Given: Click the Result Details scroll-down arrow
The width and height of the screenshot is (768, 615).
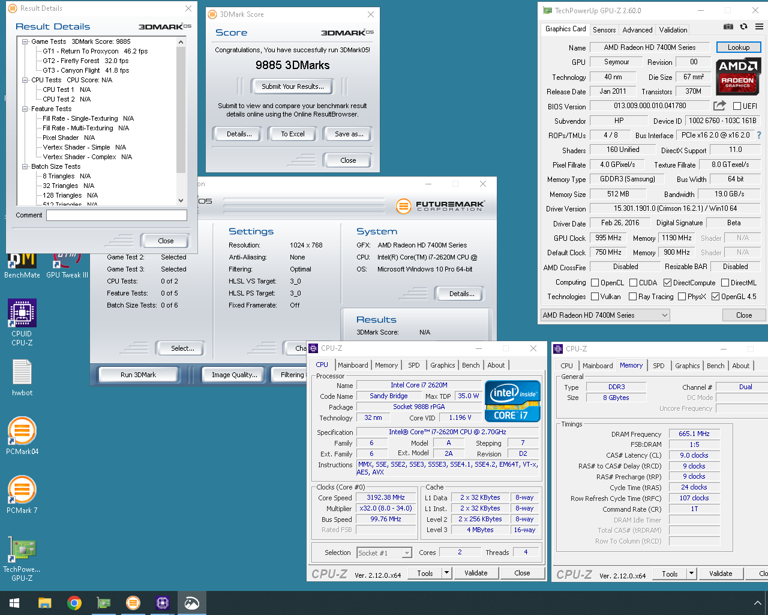Looking at the screenshot, I should [181, 201].
